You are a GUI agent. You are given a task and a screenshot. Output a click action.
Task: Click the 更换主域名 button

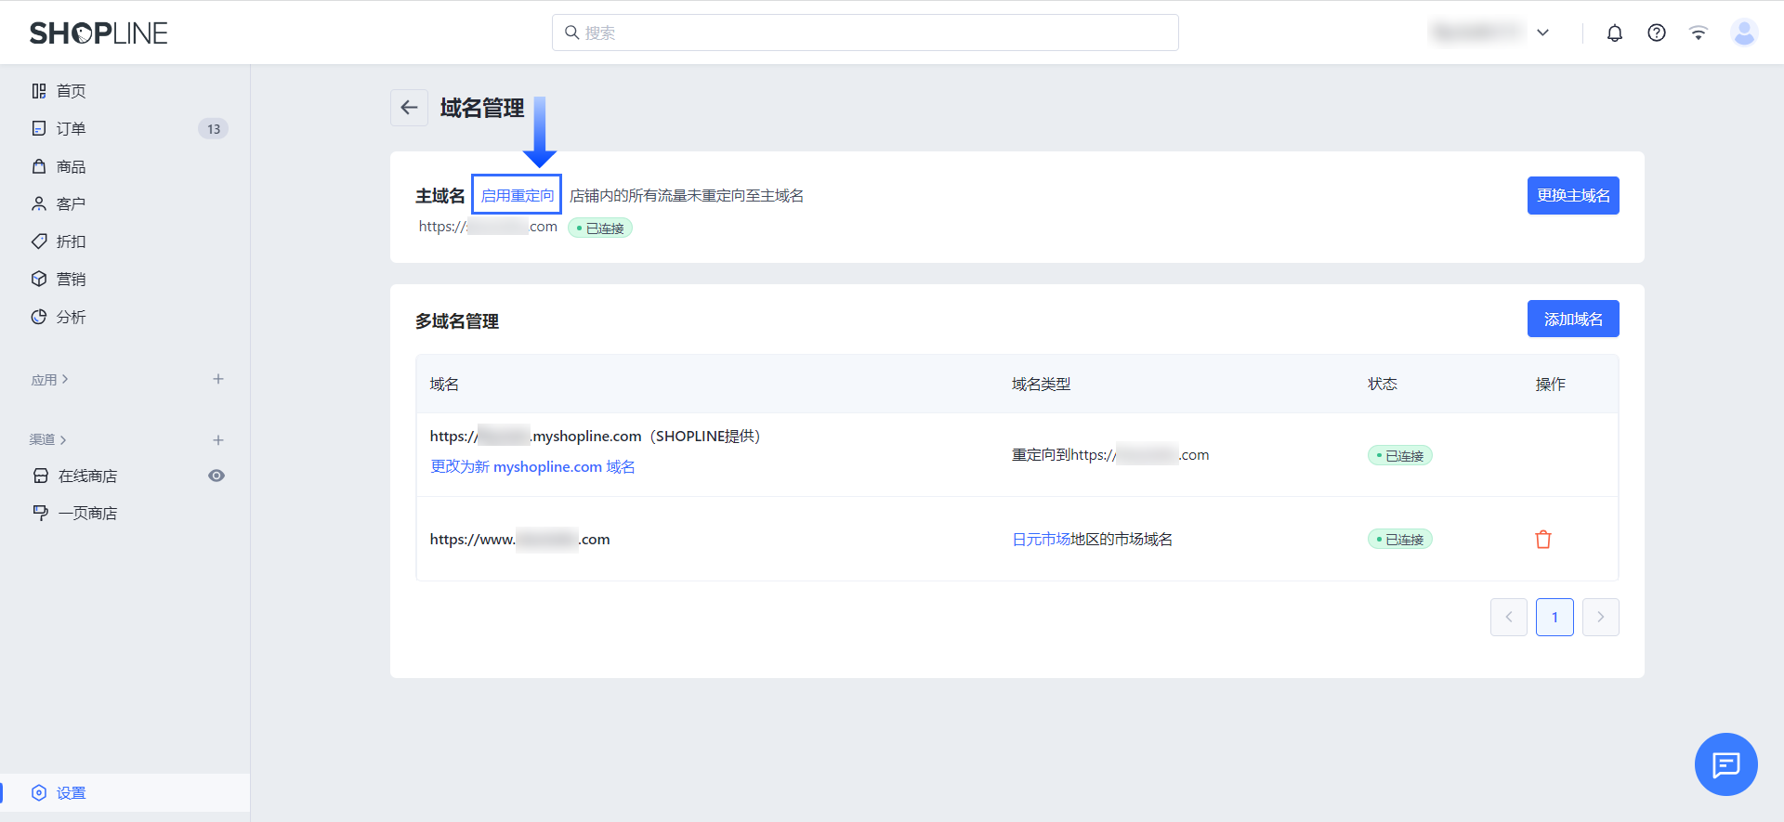click(x=1573, y=196)
